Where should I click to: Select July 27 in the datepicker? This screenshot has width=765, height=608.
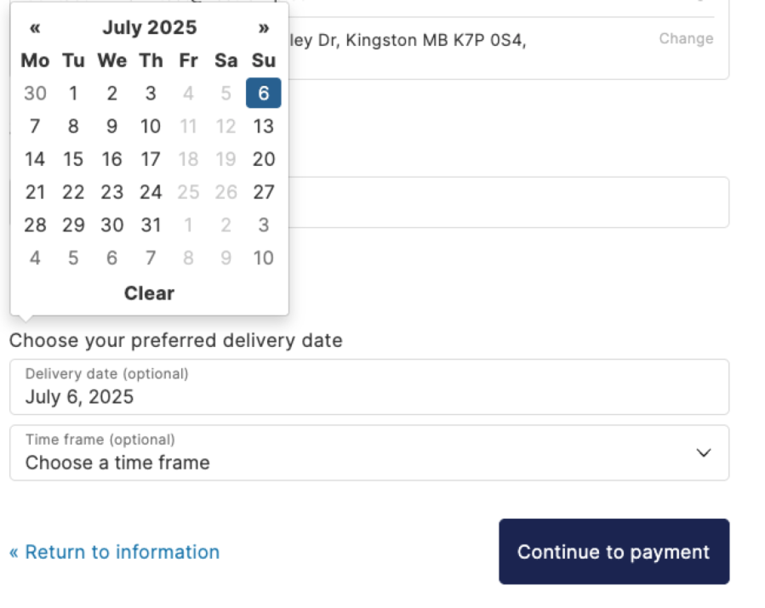coord(264,192)
